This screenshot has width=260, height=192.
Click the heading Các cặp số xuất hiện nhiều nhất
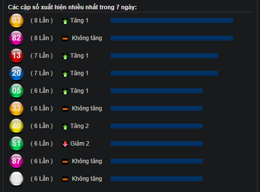[x=53, y=7]
